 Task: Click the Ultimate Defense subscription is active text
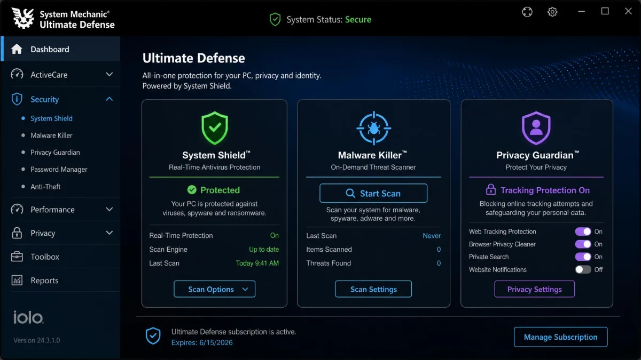(234, 332)
